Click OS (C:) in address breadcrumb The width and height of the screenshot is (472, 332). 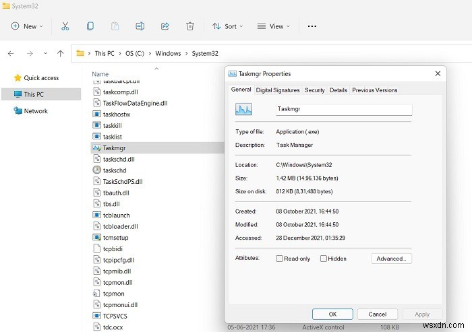(x=135, y=53)
